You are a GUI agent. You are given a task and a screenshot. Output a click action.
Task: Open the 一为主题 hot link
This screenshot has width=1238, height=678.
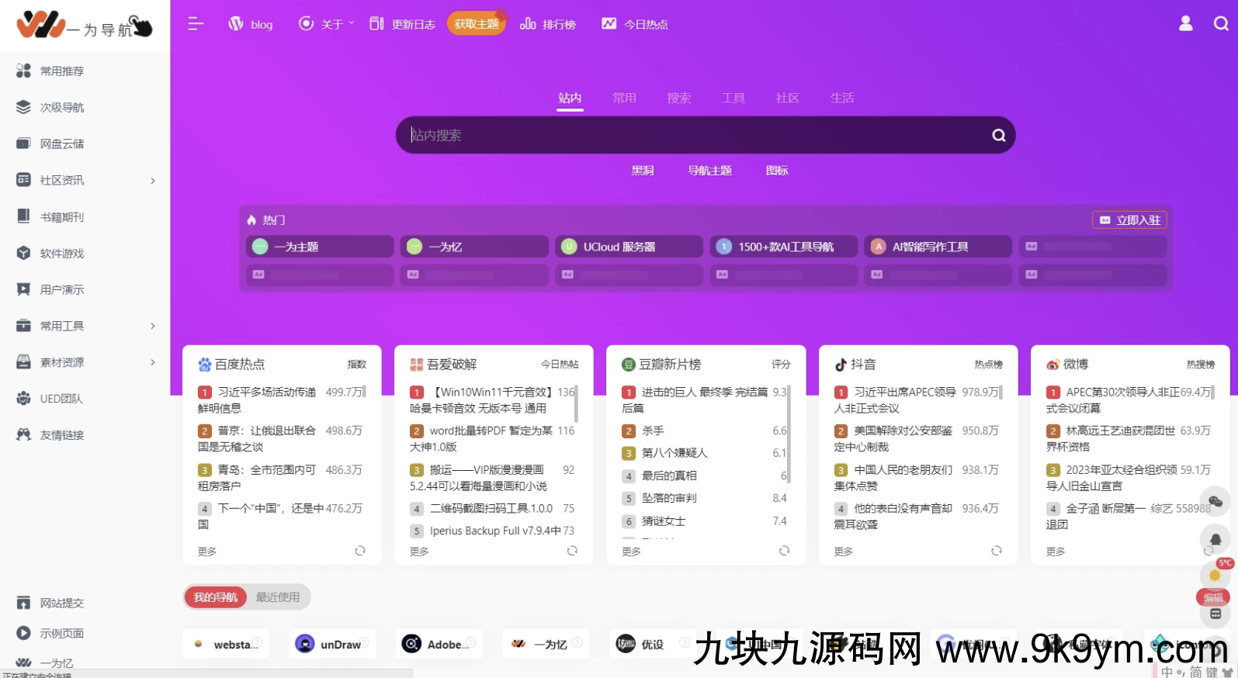(x=320, y=247)
